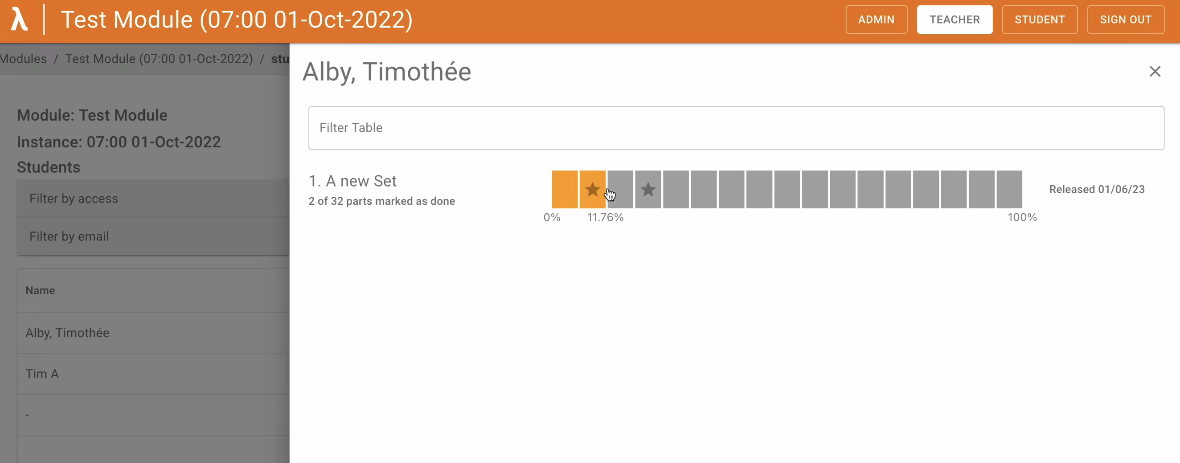
Task: Click the Filter by email field
Action: [x=137, y=236]
